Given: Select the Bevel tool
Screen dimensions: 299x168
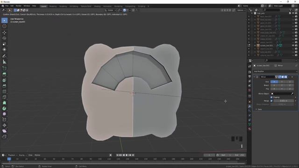Looking at the screenshot, I should coord(4,86).
